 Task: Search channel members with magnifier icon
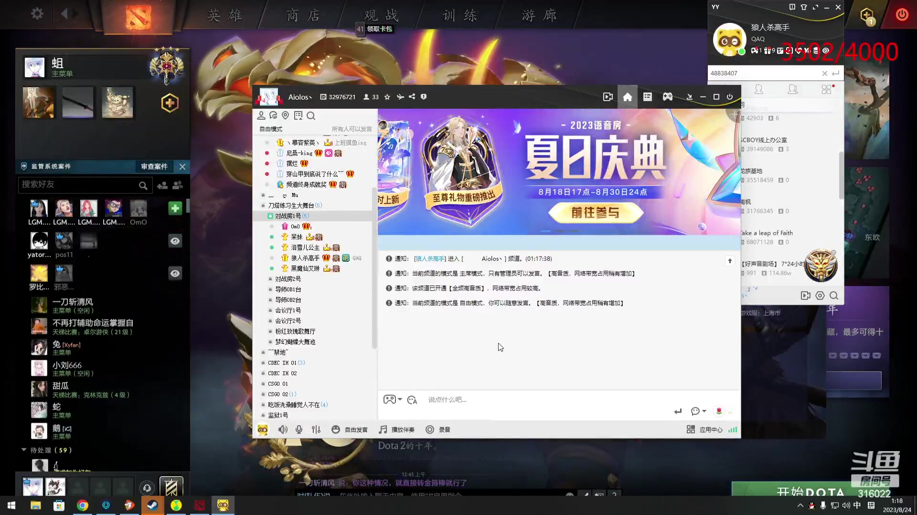point(311,115)
